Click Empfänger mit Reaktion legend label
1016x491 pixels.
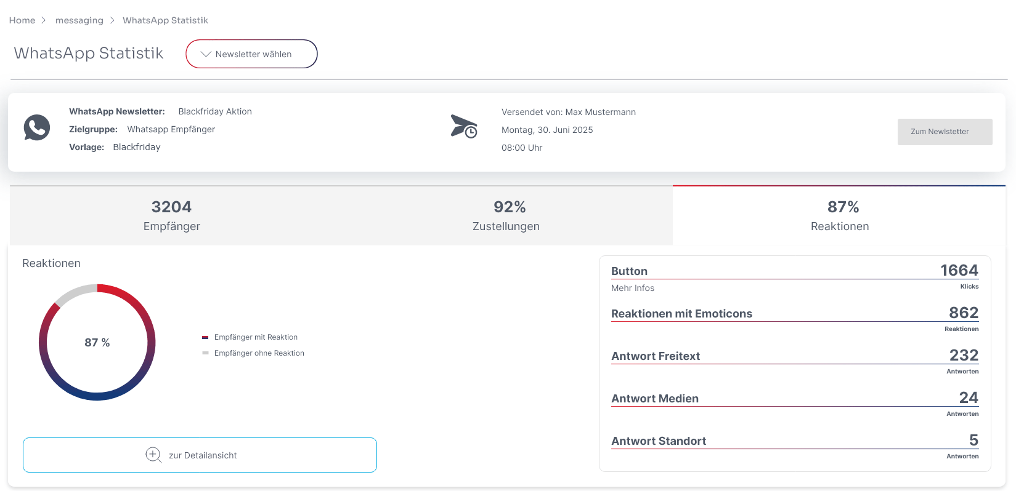256,337
